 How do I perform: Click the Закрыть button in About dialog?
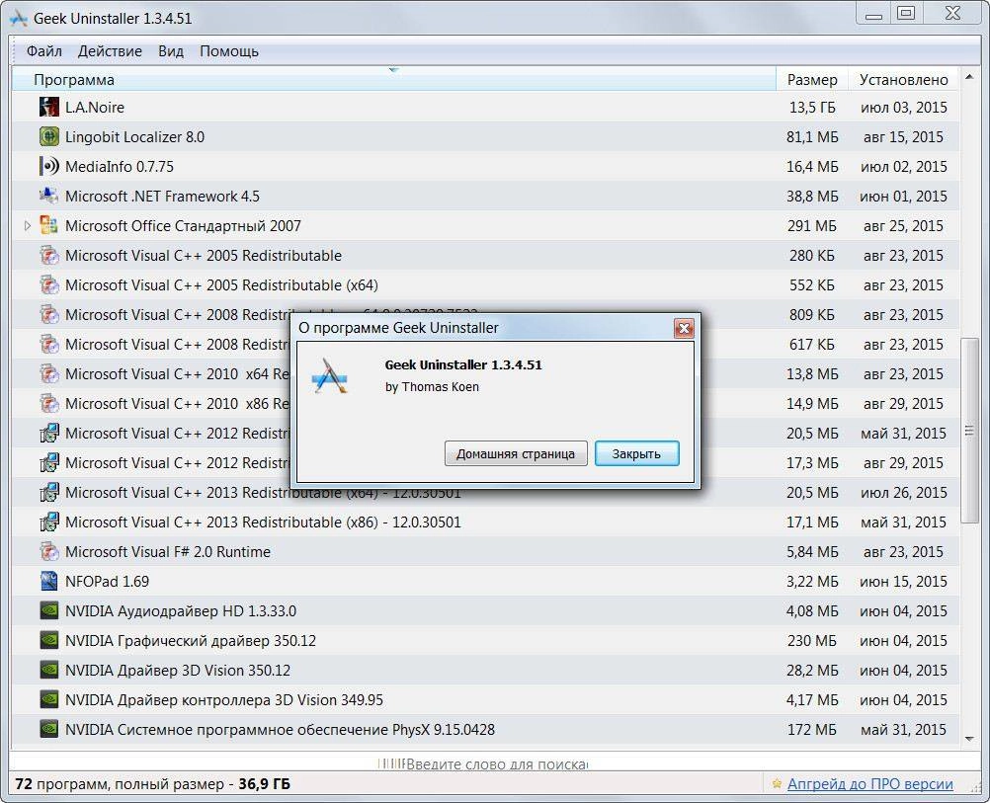[x=636, y=454]
